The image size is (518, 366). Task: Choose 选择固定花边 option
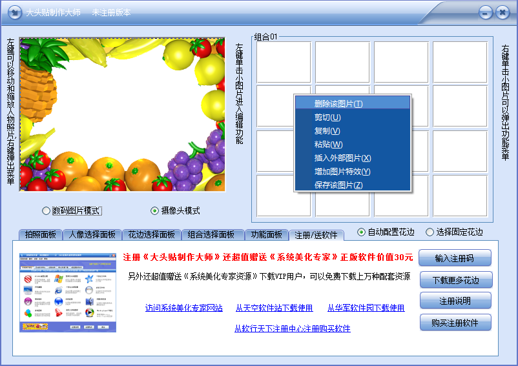430,232
